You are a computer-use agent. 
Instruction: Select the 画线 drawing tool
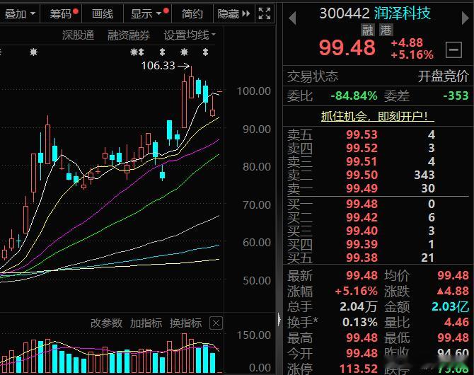click(103, 13)
